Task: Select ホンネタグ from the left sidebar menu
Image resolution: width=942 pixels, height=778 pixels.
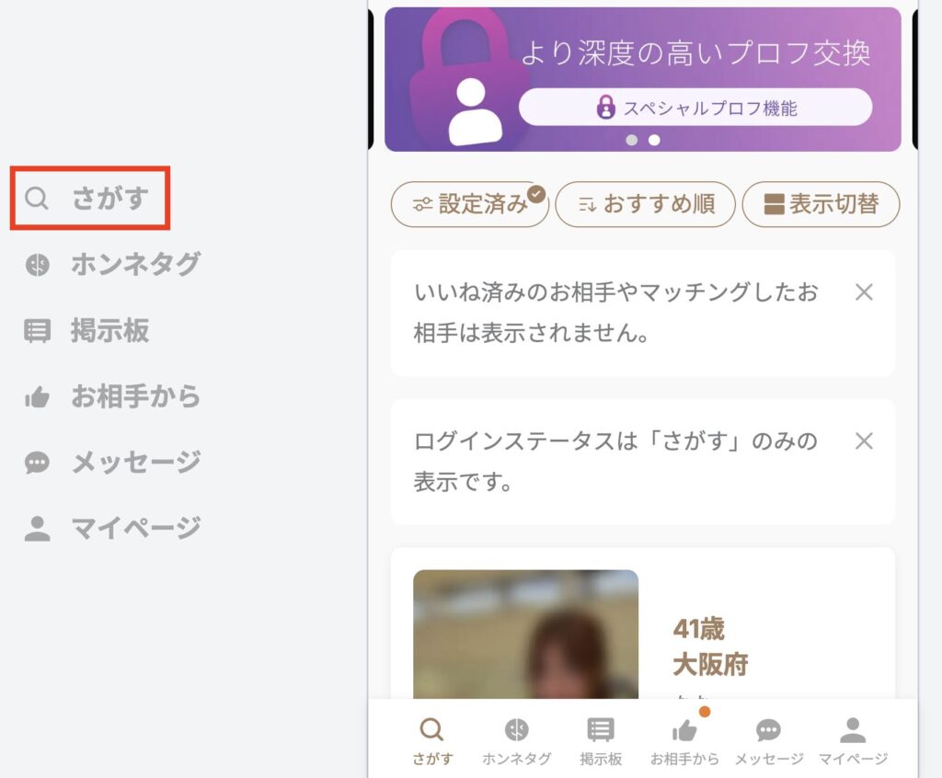Action: (134, 264)
